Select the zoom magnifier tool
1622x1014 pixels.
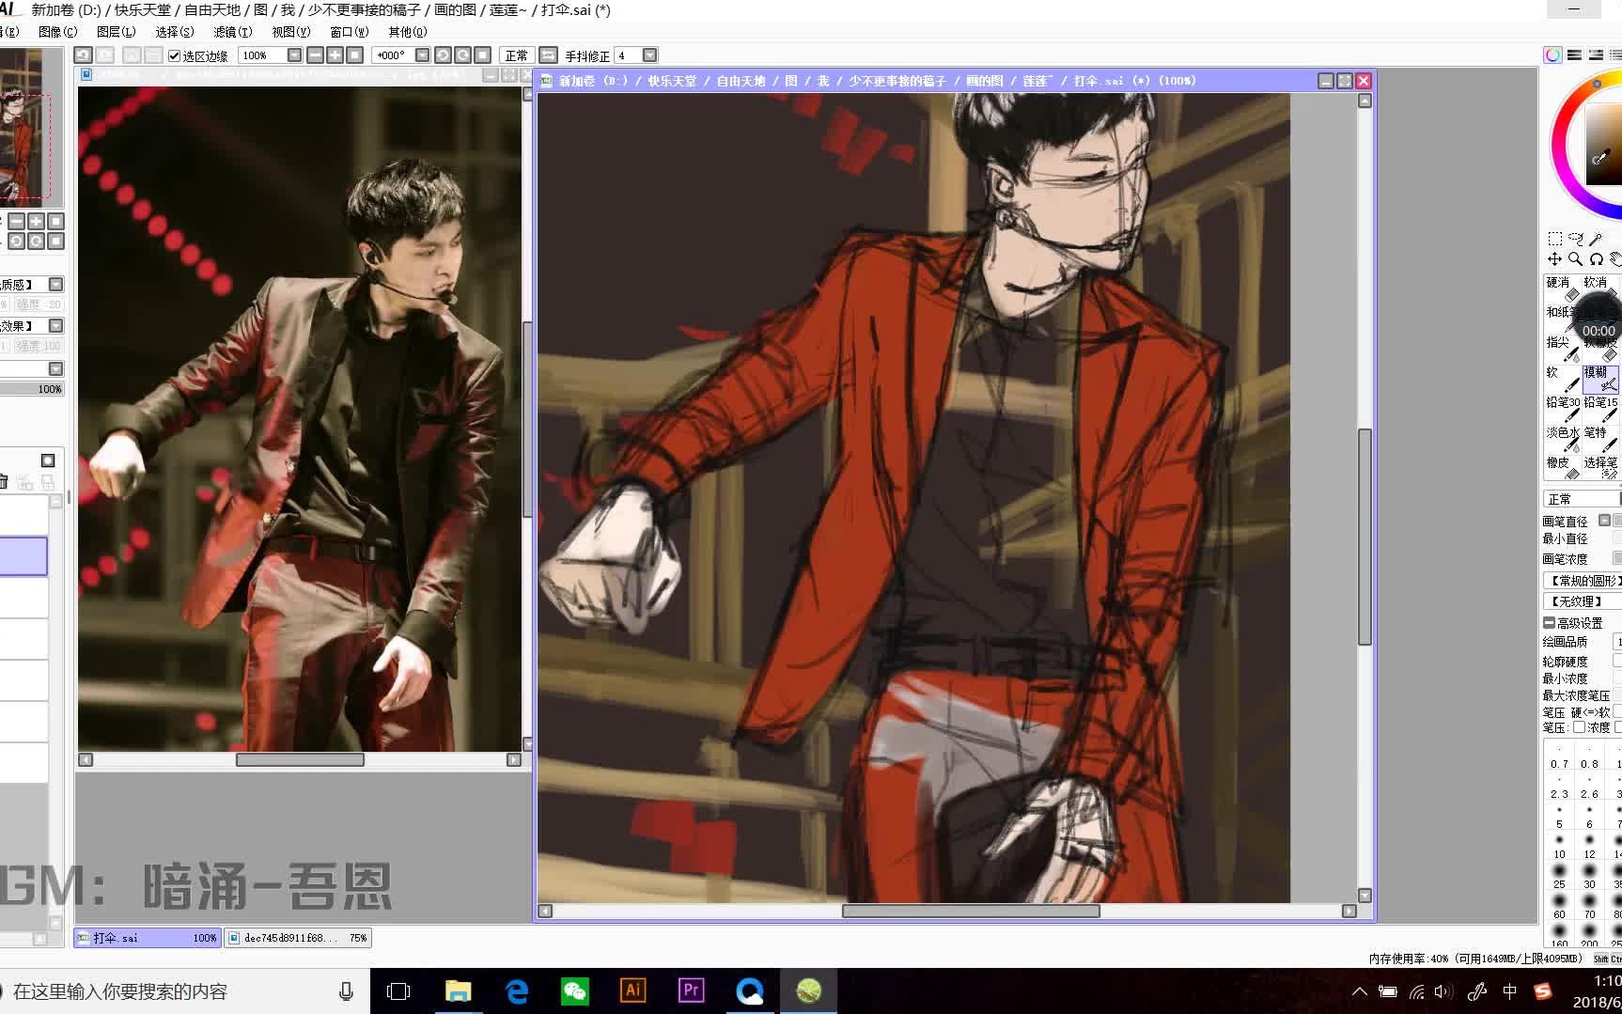coord(1576,258)
